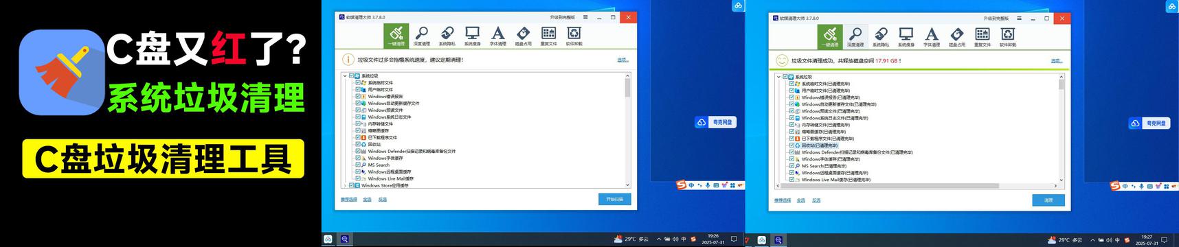Uncheck the 回收站 checkbox without 已清理完毕 suffix

[x=358, y=145]
